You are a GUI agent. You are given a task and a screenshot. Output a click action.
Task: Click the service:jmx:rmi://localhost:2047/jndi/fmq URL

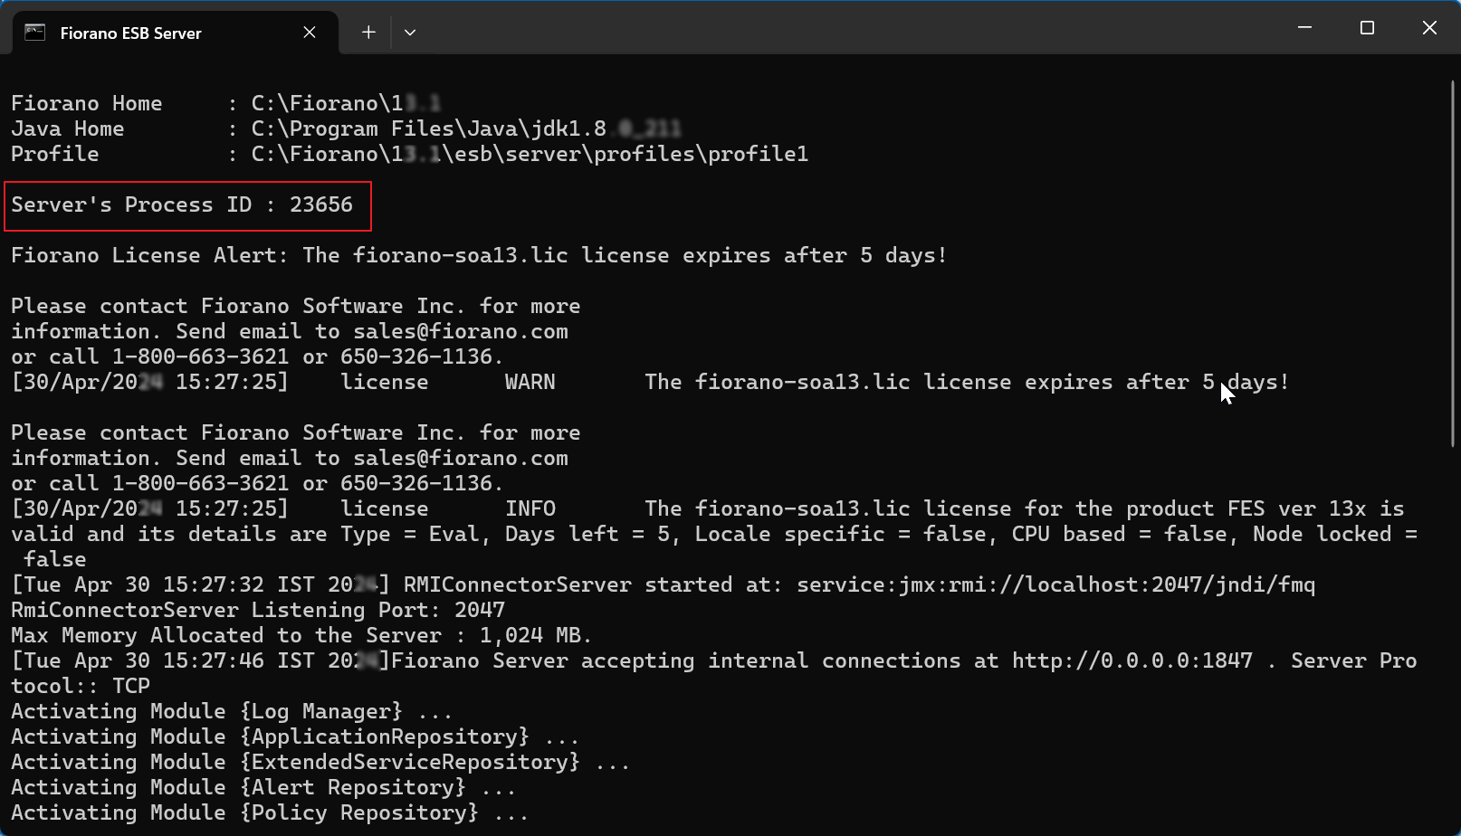coord(1055,584)
